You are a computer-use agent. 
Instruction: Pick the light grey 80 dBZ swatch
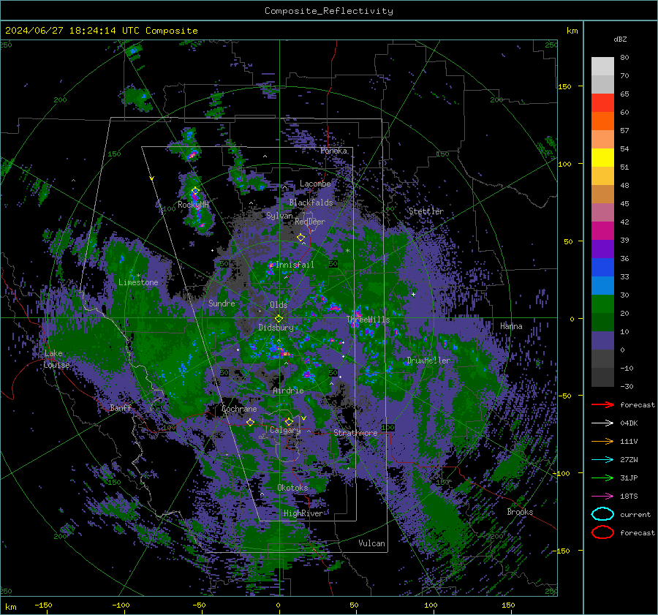pos(602,67)
